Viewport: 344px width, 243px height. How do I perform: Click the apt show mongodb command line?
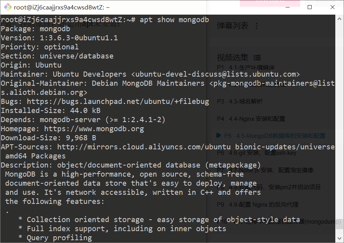coord(105,19)
